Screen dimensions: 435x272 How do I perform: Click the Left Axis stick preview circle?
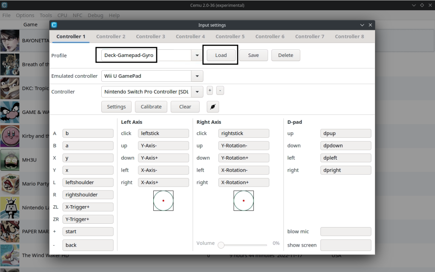coord(163,201)
